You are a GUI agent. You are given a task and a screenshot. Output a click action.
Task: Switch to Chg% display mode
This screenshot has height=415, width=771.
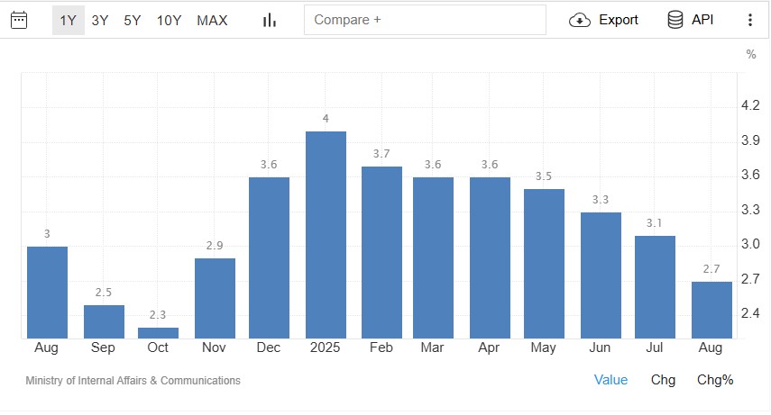(715, 380)
